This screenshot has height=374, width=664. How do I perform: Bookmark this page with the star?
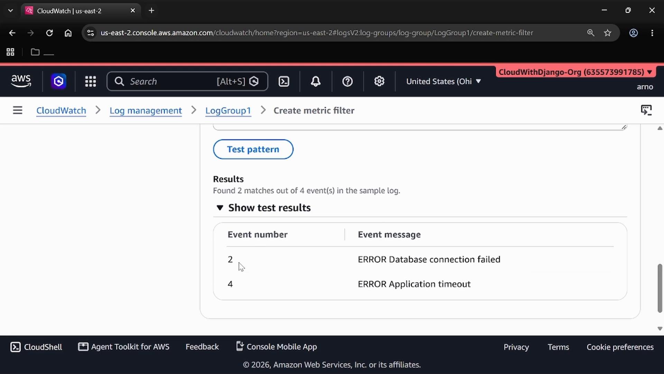[x=608, y=33]
